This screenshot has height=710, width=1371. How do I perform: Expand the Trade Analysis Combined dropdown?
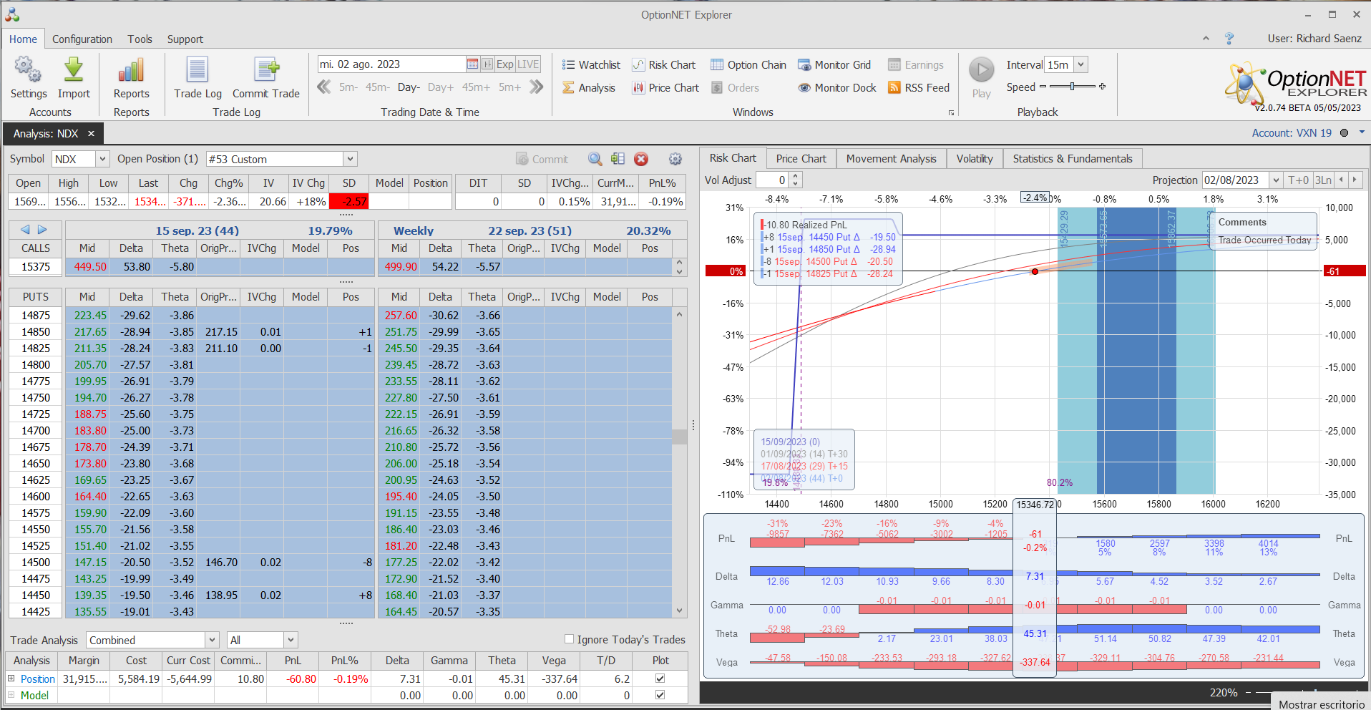coord(212,640)
